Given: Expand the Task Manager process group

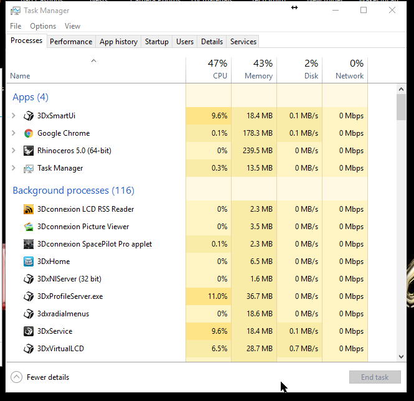Looking at the screenshot, I should (14, 167).
